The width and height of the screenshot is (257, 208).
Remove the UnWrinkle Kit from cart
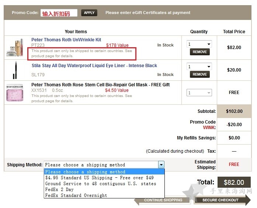(x=199, y=52)
